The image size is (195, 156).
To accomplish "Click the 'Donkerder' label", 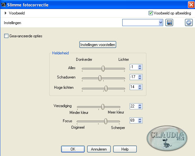I will point(84,60).
